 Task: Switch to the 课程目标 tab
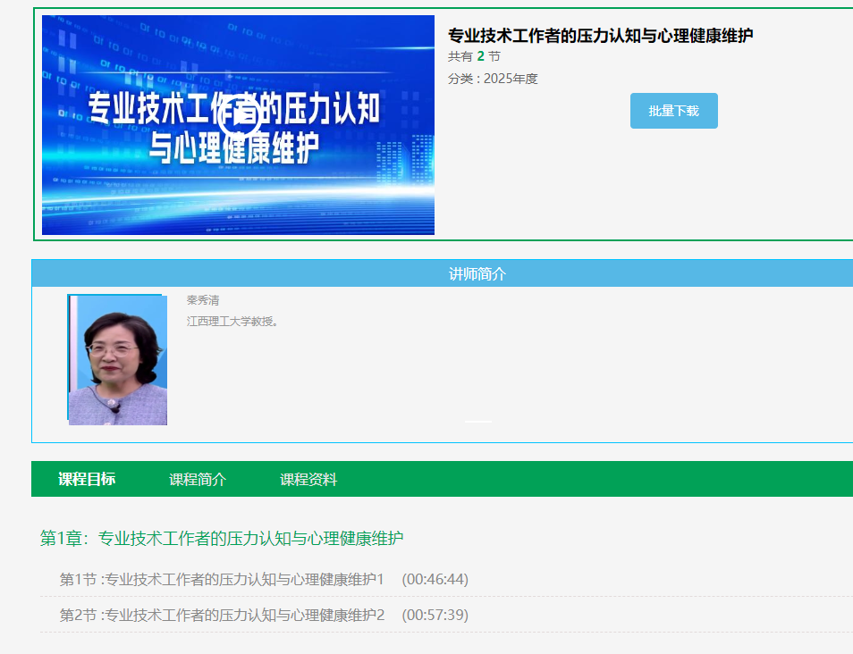point(87,480)
